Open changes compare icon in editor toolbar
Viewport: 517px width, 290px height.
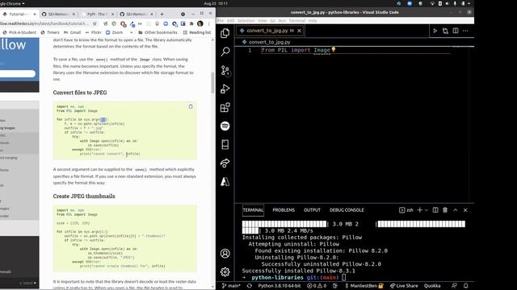coord(445,31)
